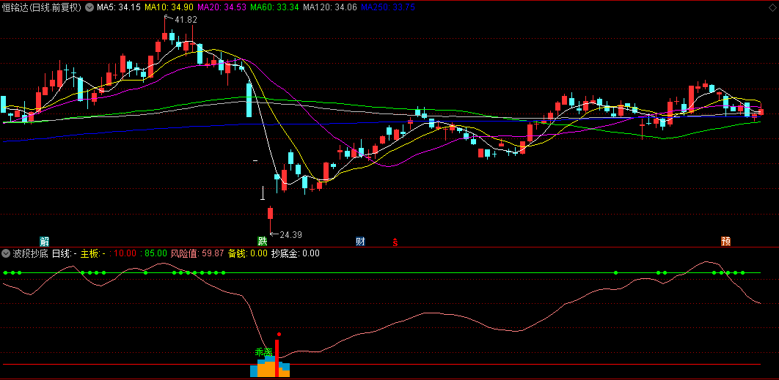Open the 预 forecast marker icon
Viewport: 779px width, 380px height.
pos(726,242)
